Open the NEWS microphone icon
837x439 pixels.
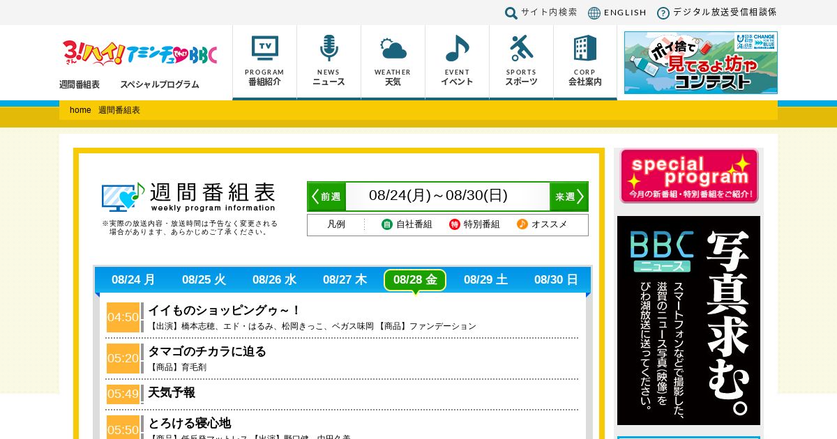(329, 48)
